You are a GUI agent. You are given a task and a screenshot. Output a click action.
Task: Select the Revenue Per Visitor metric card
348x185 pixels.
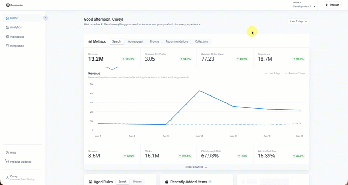click(168, 57)
